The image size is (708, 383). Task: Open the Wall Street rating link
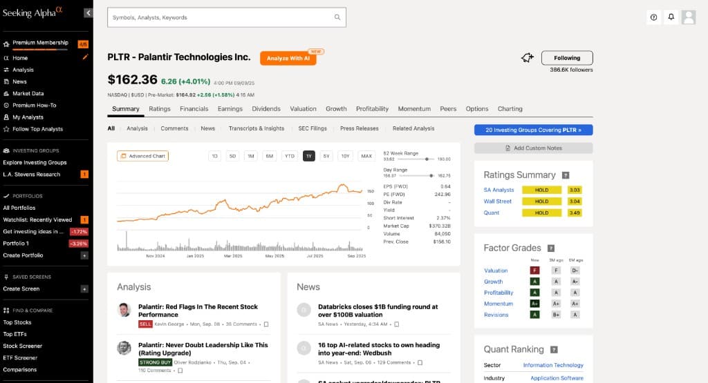click(x=498, y=202)
